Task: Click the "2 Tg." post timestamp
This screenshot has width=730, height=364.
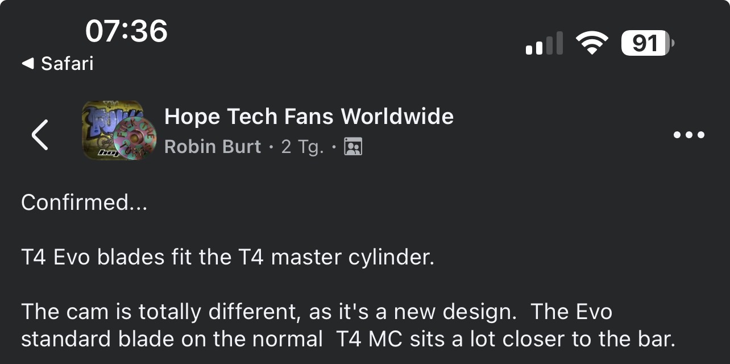Action: click(x=302, y=147)
